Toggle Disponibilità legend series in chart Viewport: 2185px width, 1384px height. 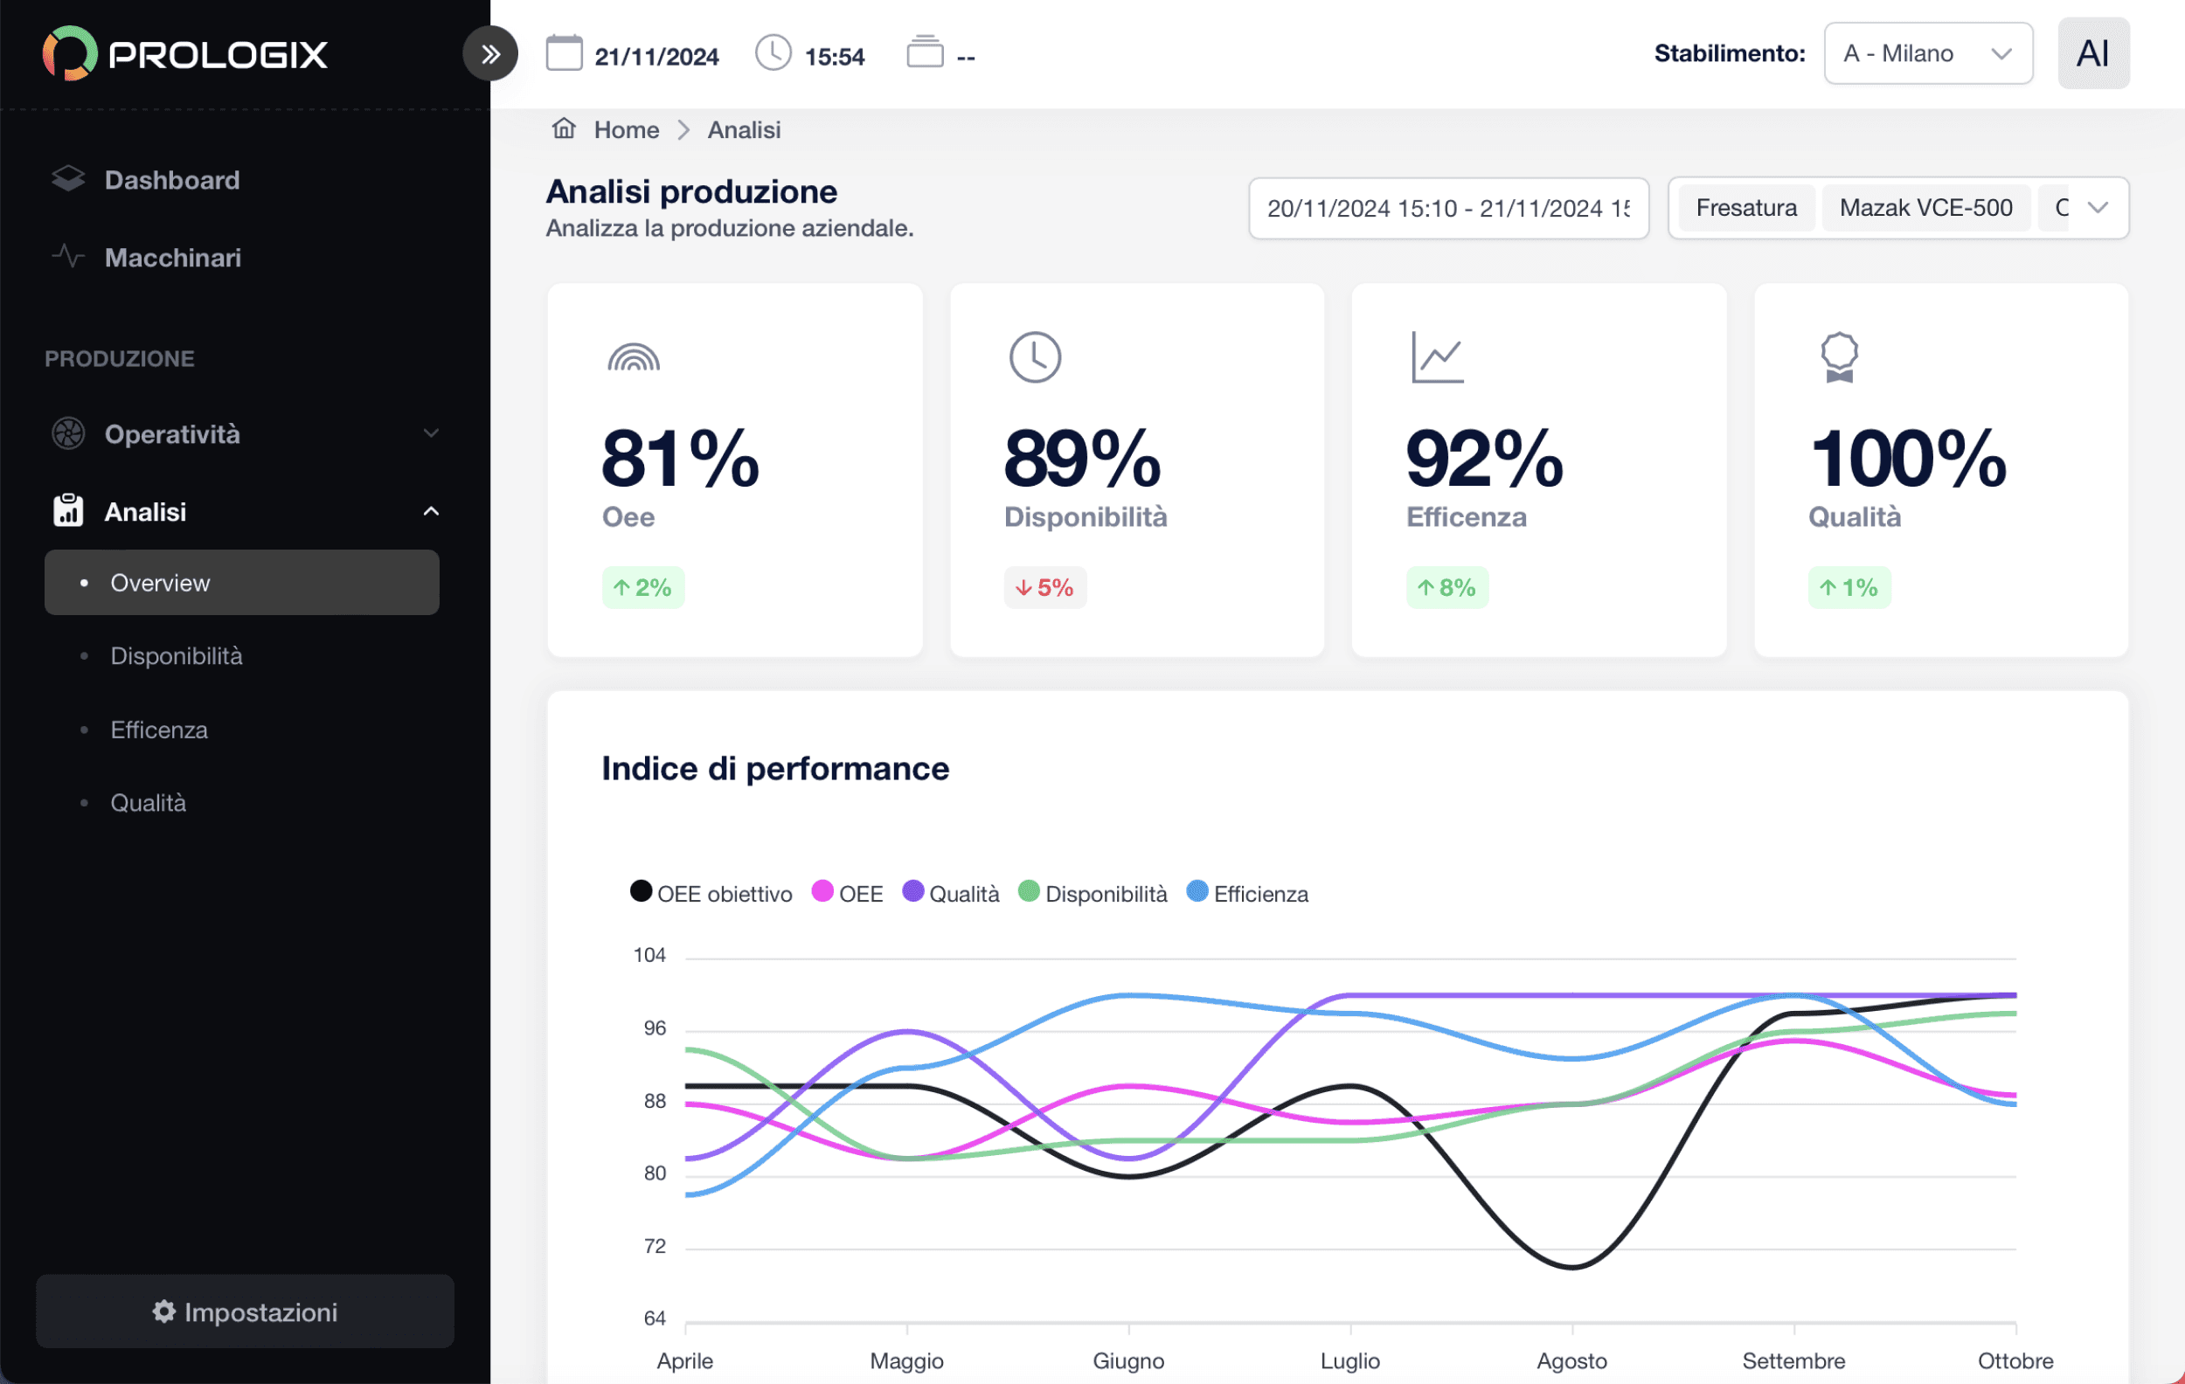[1092, 893]
